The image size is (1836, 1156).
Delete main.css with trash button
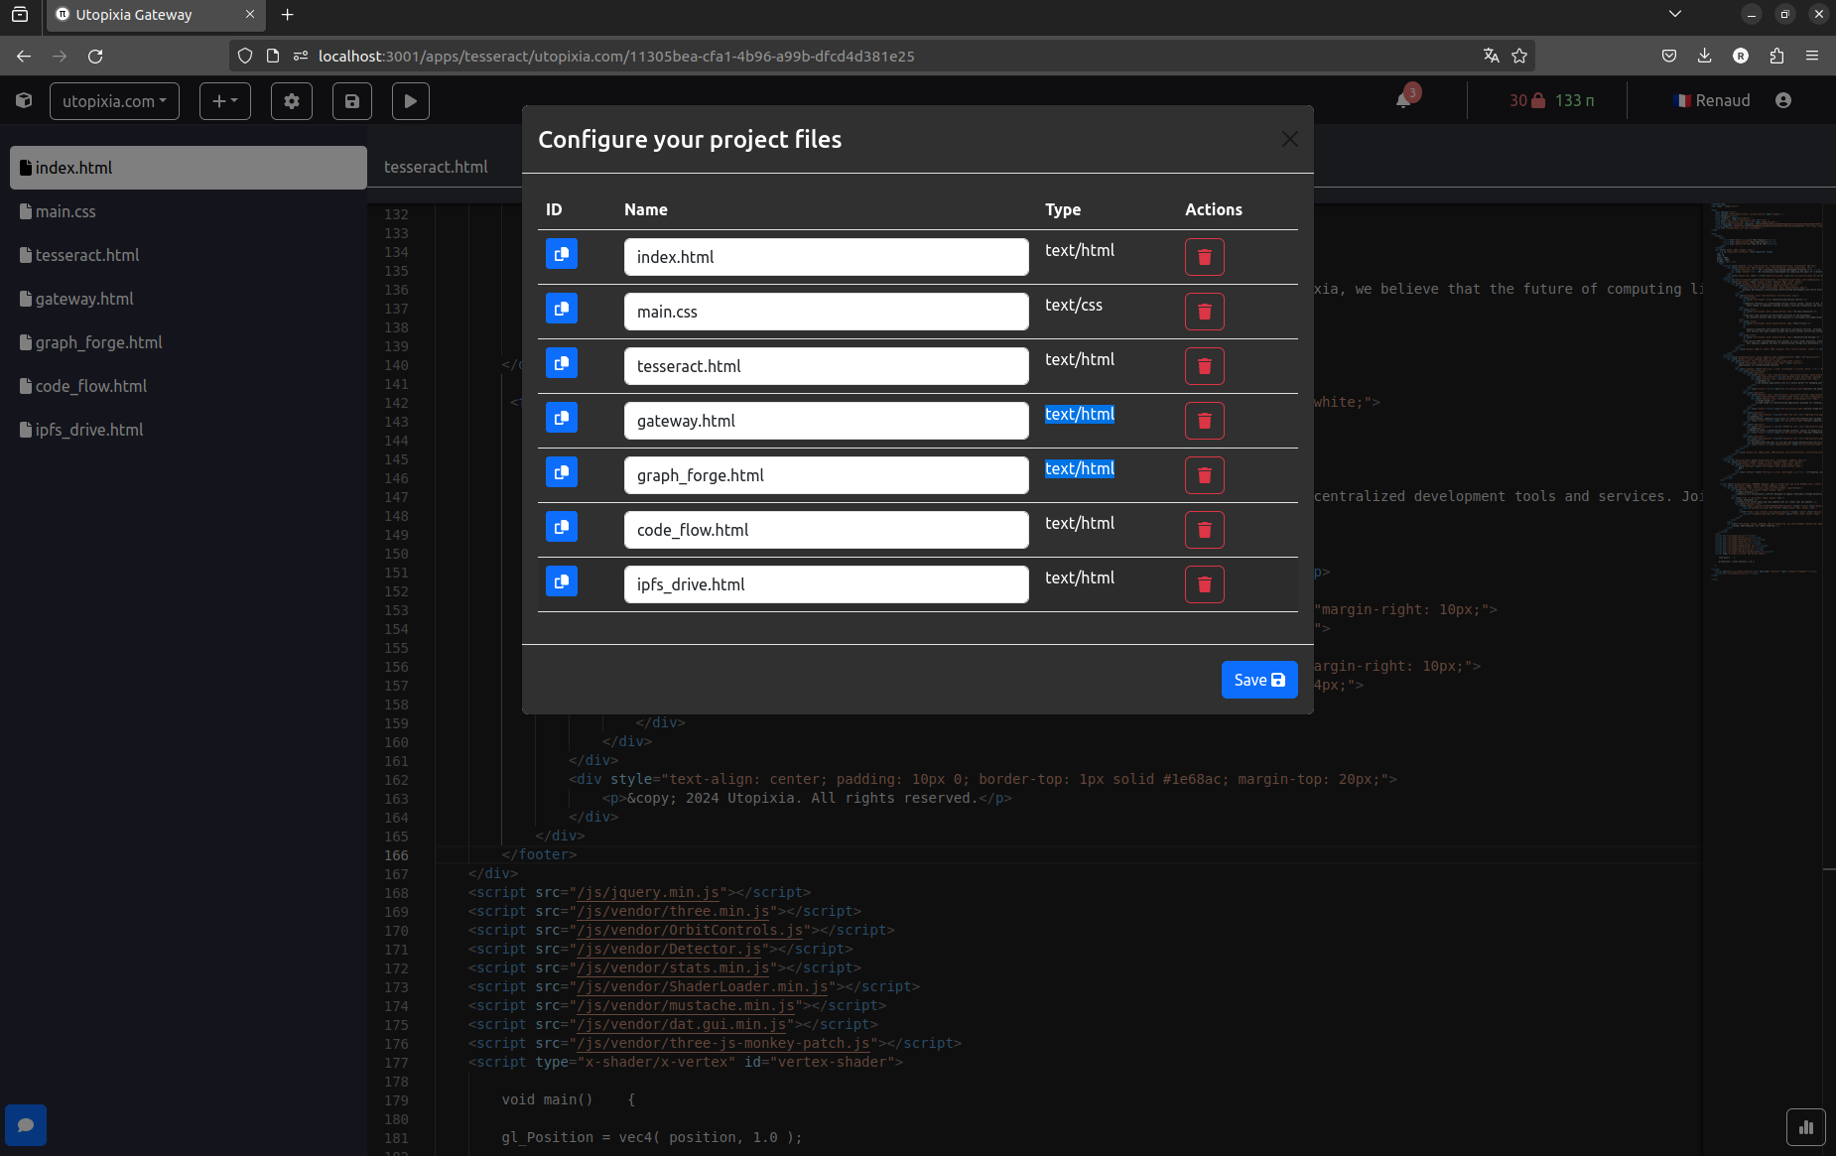(x=1205, y=312)
